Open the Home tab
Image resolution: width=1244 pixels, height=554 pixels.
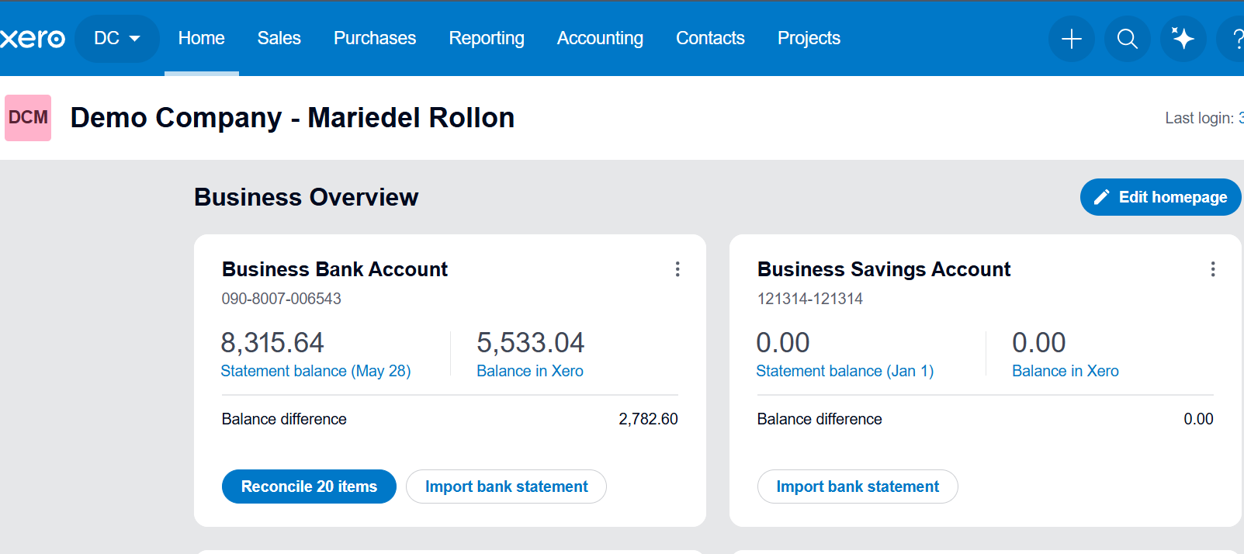click(x=202, y=39)
